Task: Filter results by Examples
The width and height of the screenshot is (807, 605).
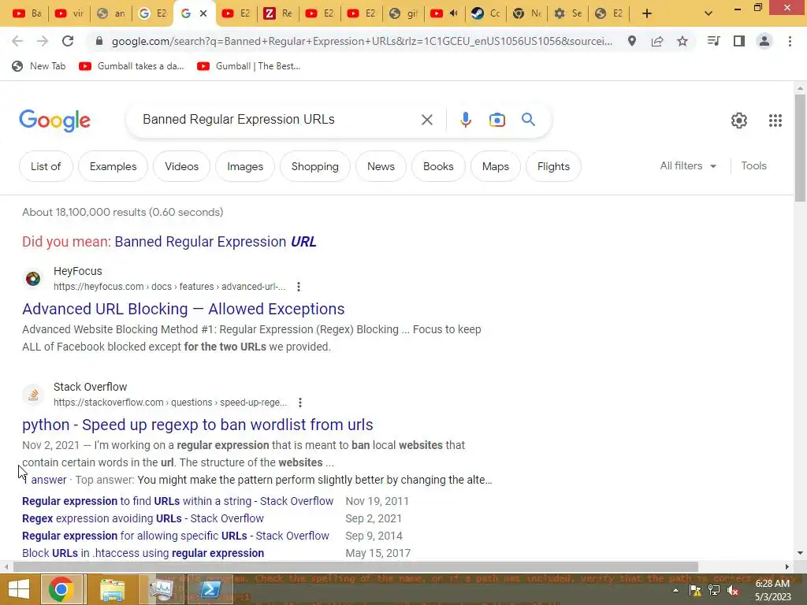Action: [x=113, y=166]
